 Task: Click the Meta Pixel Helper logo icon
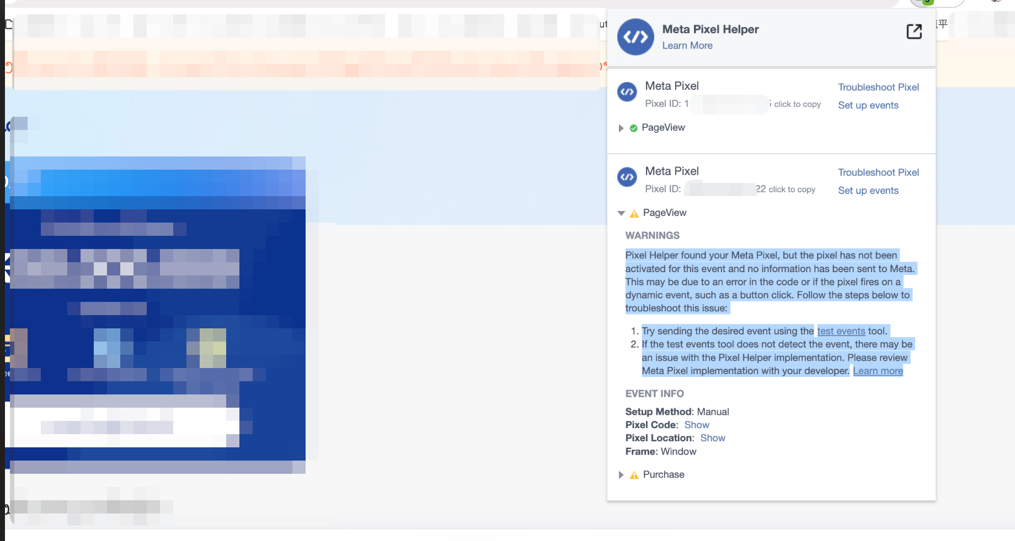[x=635, y=37]
